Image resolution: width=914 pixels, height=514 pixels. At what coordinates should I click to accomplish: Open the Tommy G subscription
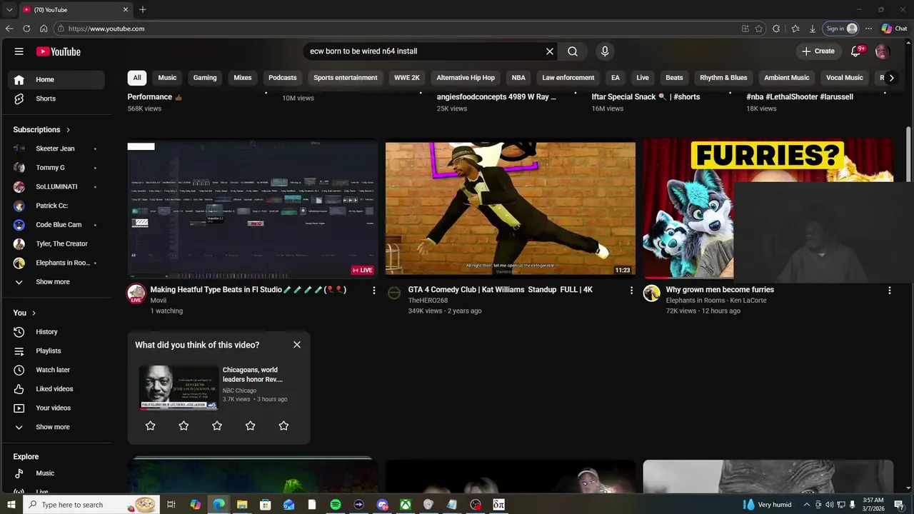pos(56,168)
